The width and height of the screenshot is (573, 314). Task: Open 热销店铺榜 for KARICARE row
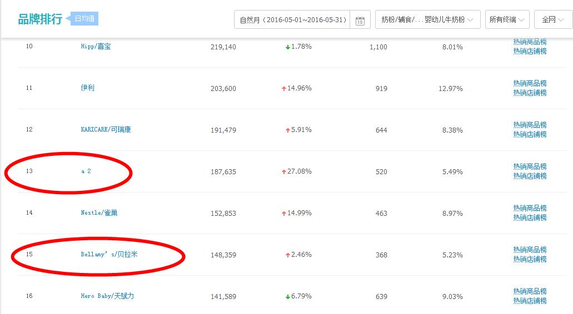click(x=530, y=135)
